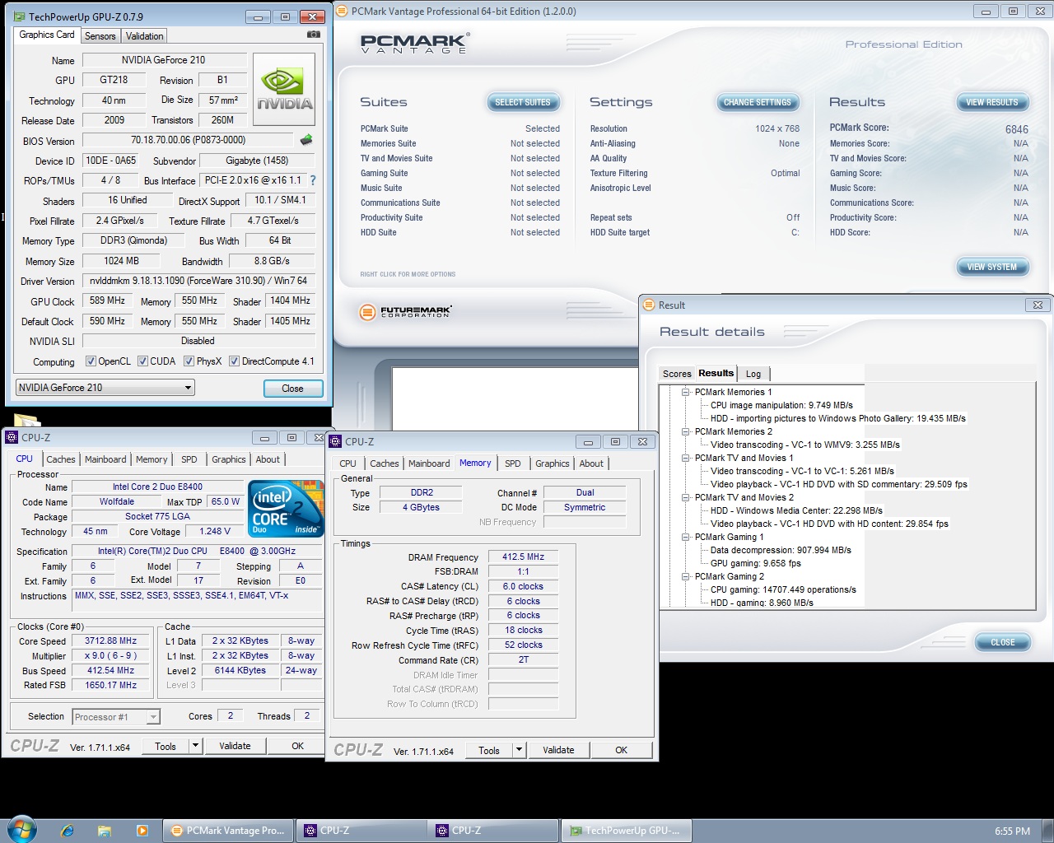Click the BIOS save chip icon in GPU-Z
Screen dimensions: 1054x843
(x=306, y=140)
